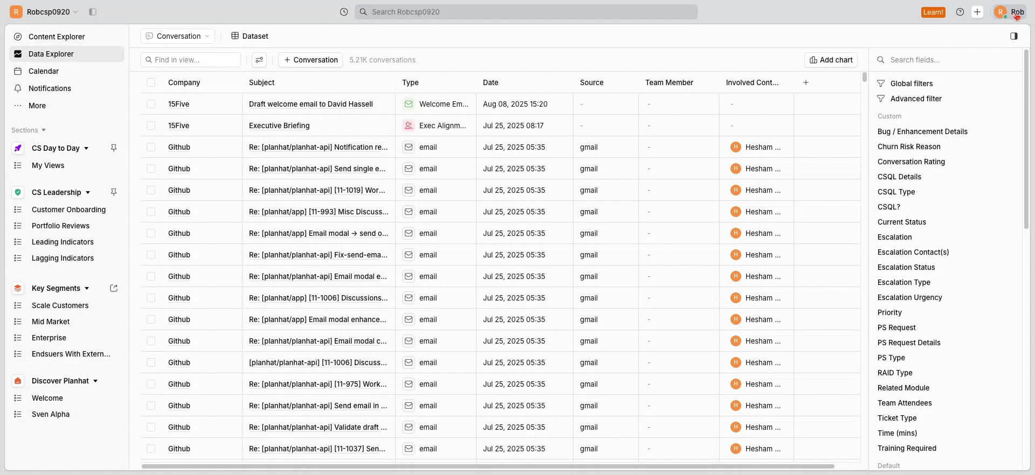Collapse the CS Day to Day section
Viewport: 1035px width, 475px height.
(86, 148)
